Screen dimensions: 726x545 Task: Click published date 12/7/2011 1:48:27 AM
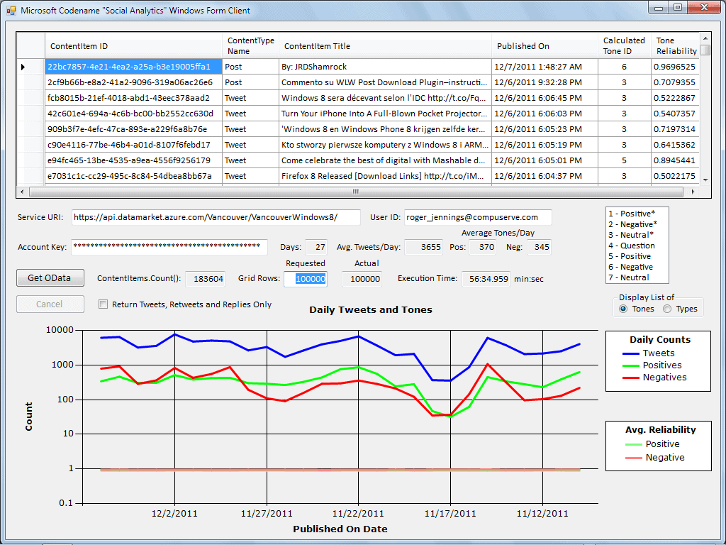tap(545, 67)
